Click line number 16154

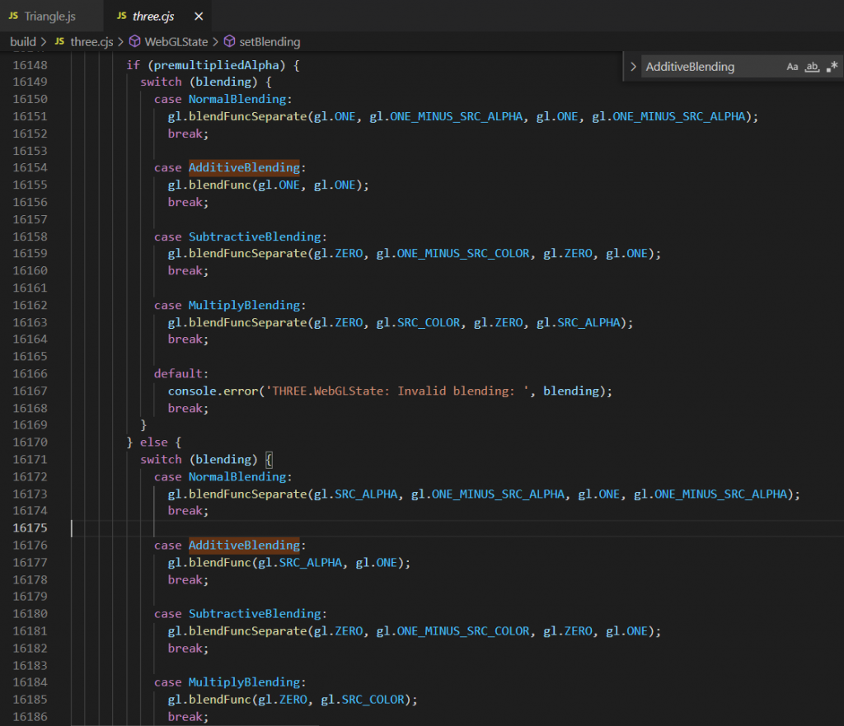coord(30,168)
